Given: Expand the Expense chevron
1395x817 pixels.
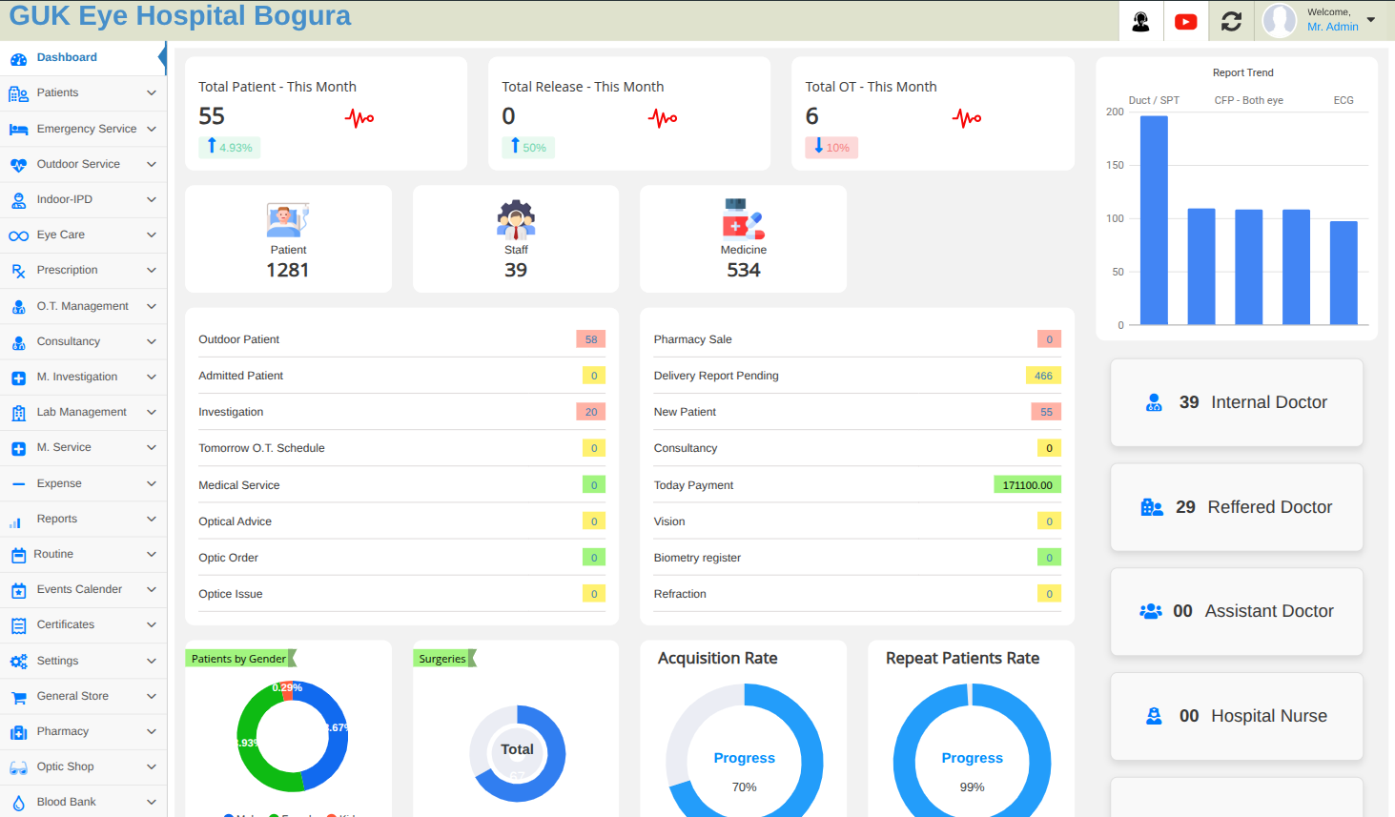Looking at the screenshot, I should 152,483.
